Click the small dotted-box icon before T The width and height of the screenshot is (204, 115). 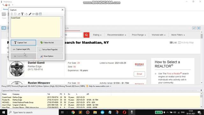(19, 14)
